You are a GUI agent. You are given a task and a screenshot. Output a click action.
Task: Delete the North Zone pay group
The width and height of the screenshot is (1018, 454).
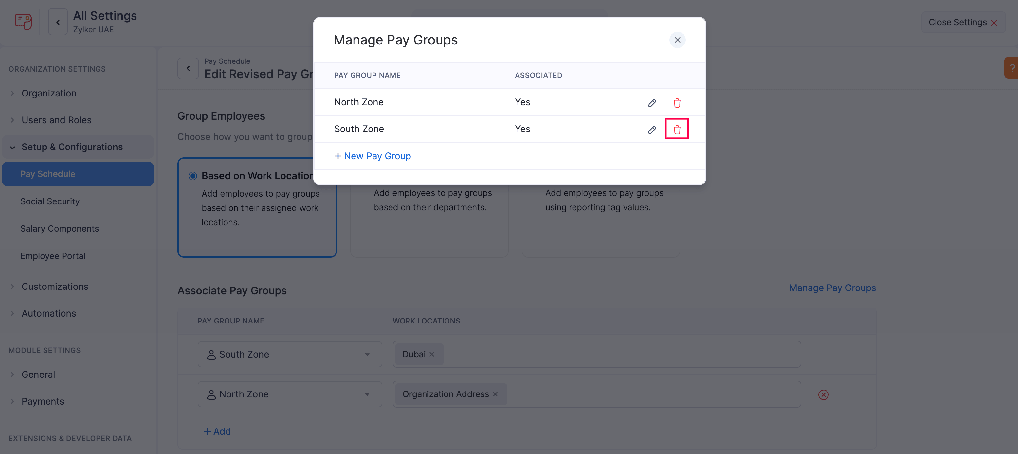click(x=677, y=103)
